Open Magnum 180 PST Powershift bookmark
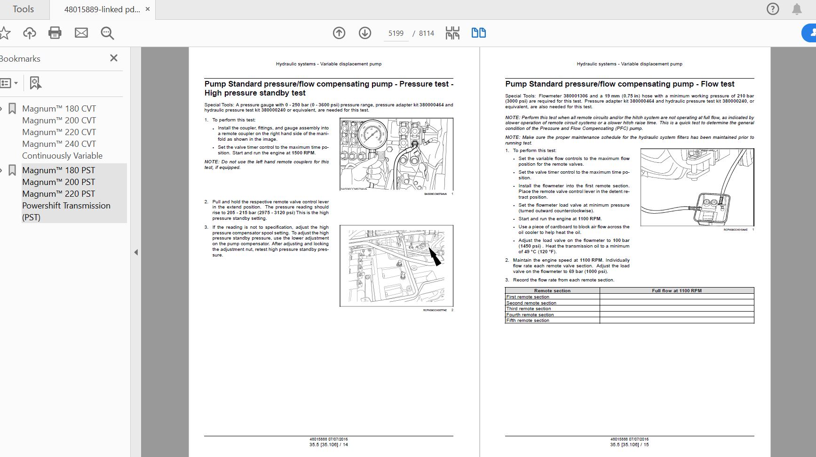The width and height of the screenshot is (816, 457). [66, 193]
